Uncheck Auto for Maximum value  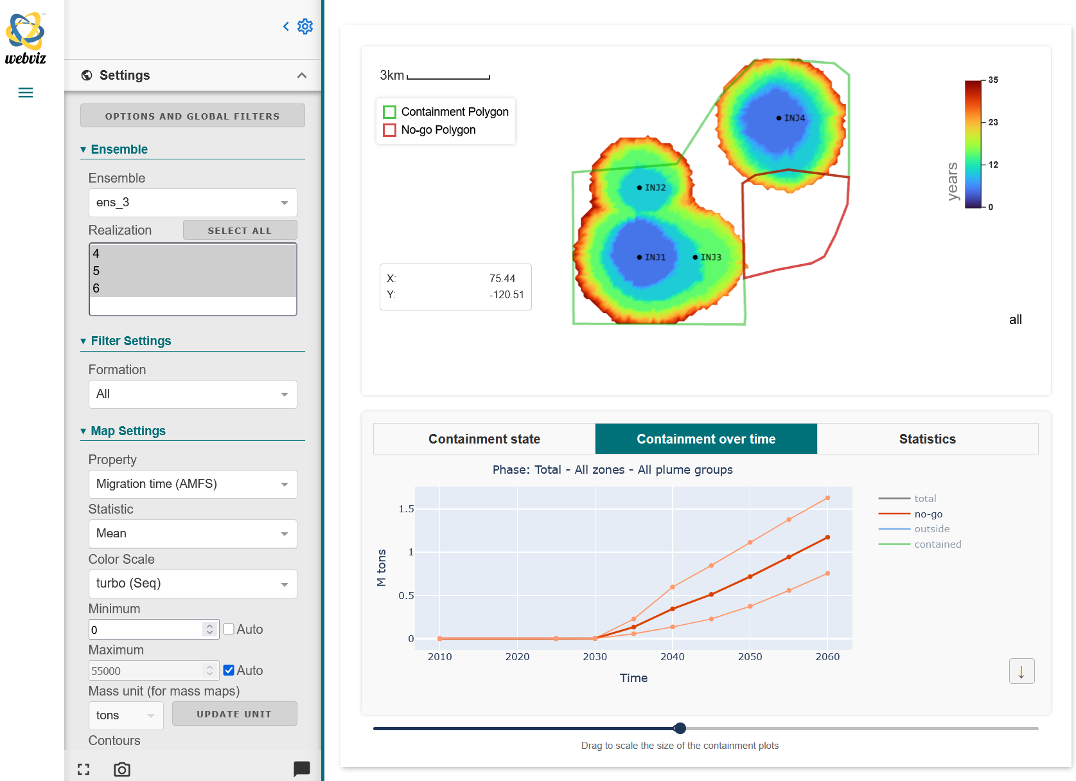tap(229, 670)
